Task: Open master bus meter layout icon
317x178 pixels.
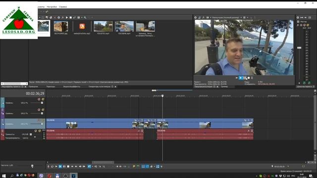Action: click(x=310, y=18)
